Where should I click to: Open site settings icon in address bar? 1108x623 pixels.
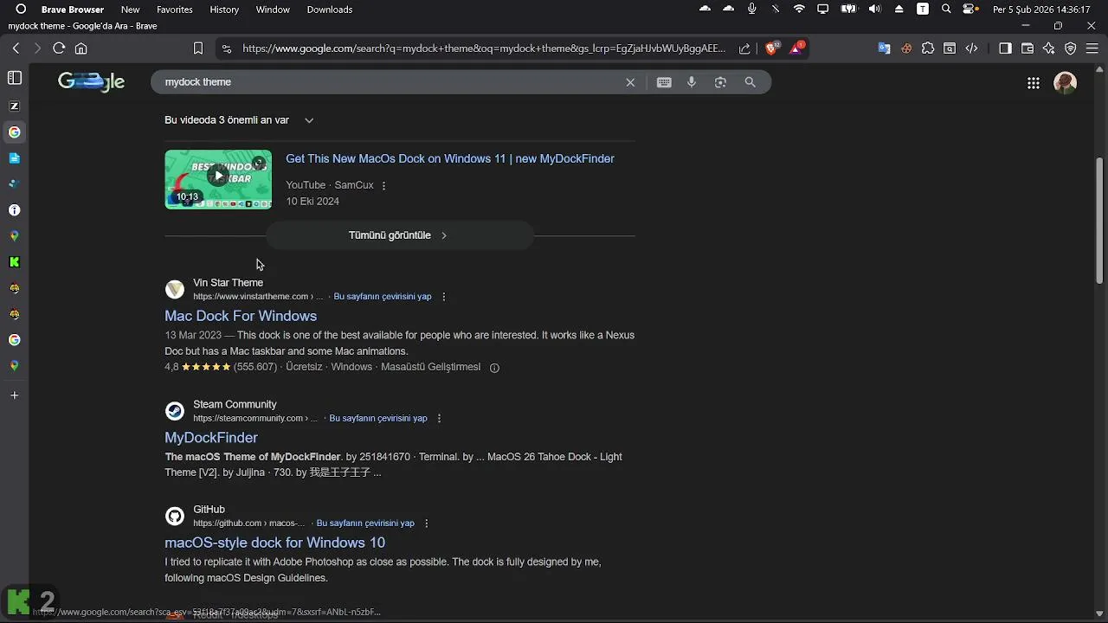[226, 48]
